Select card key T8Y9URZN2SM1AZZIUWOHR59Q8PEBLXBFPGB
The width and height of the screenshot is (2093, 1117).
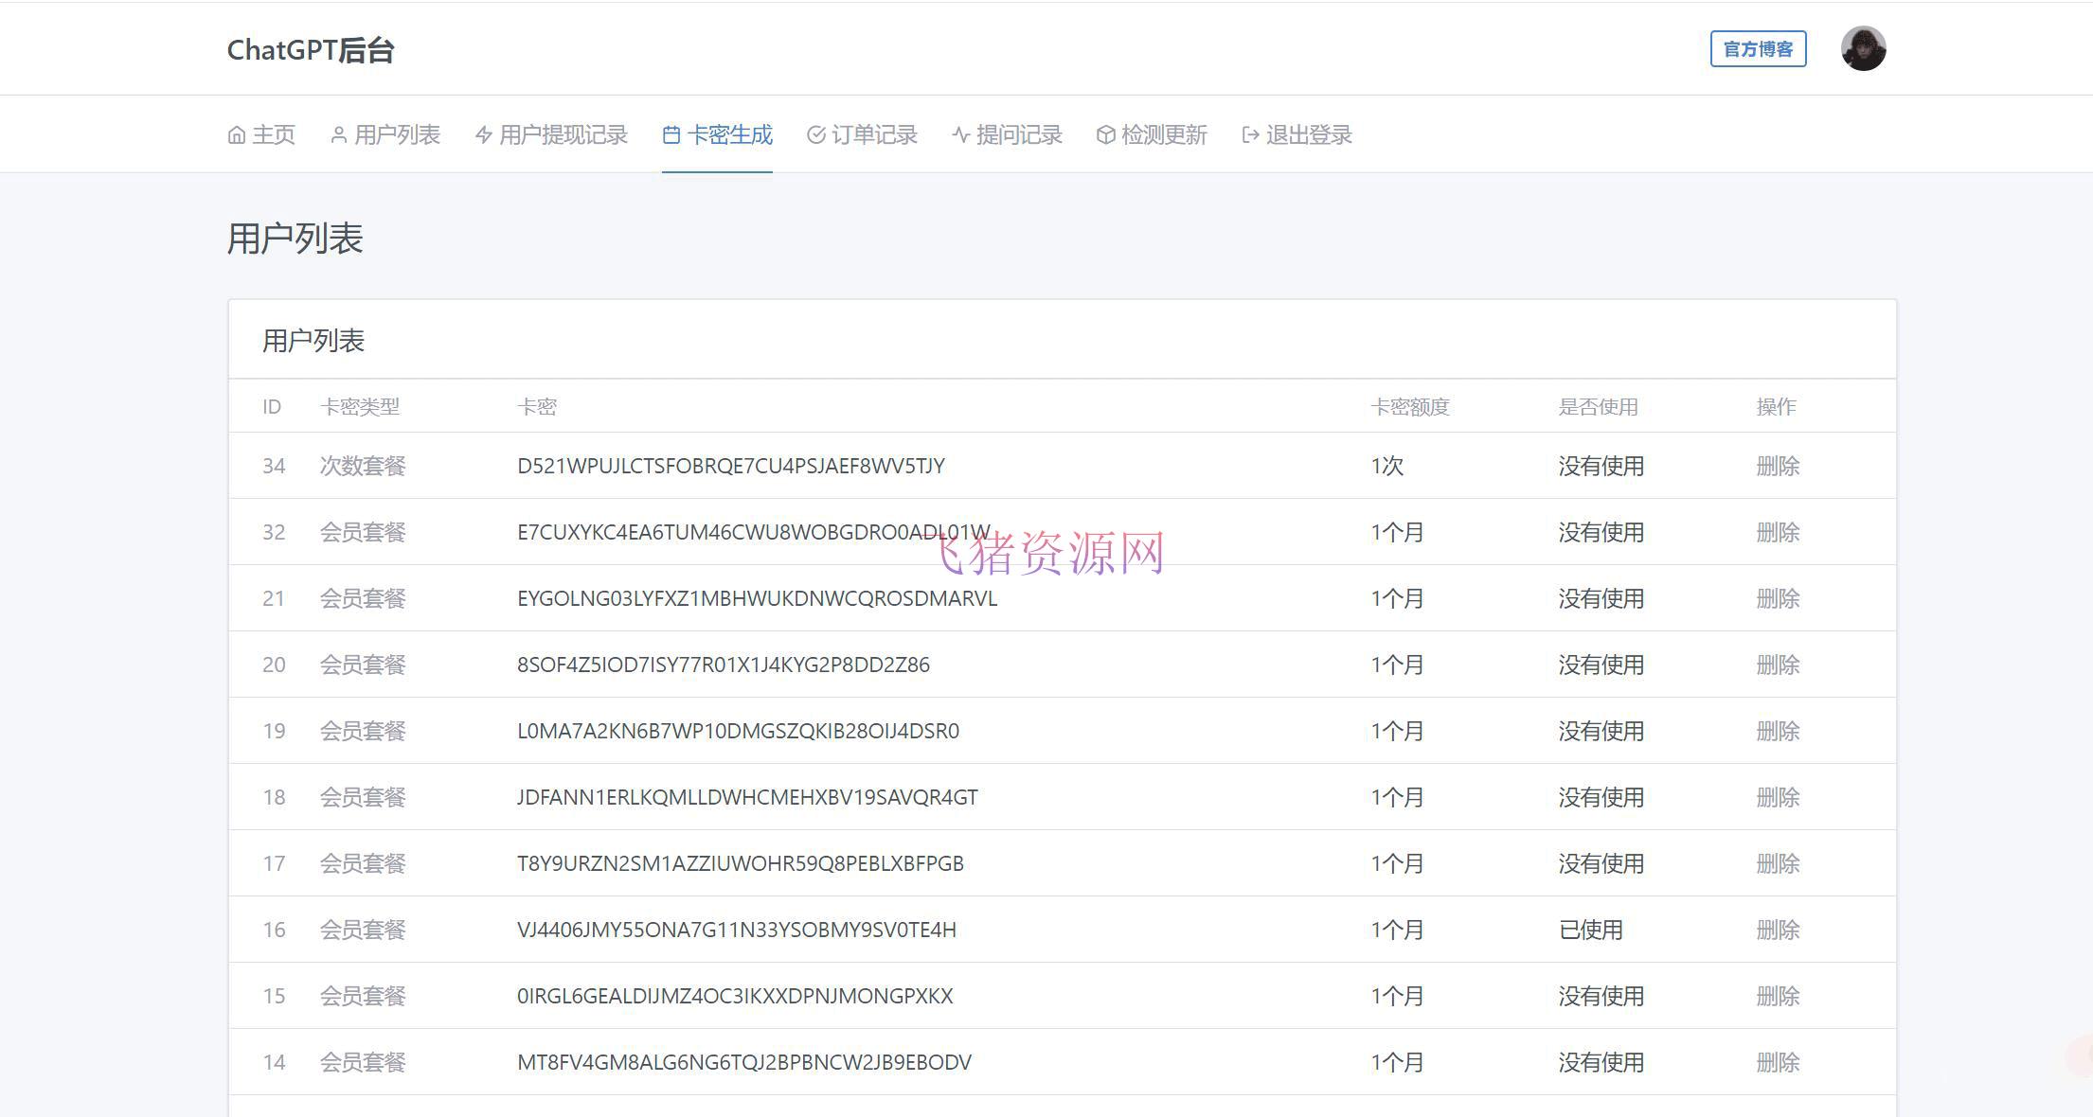(x=741, y=863)
